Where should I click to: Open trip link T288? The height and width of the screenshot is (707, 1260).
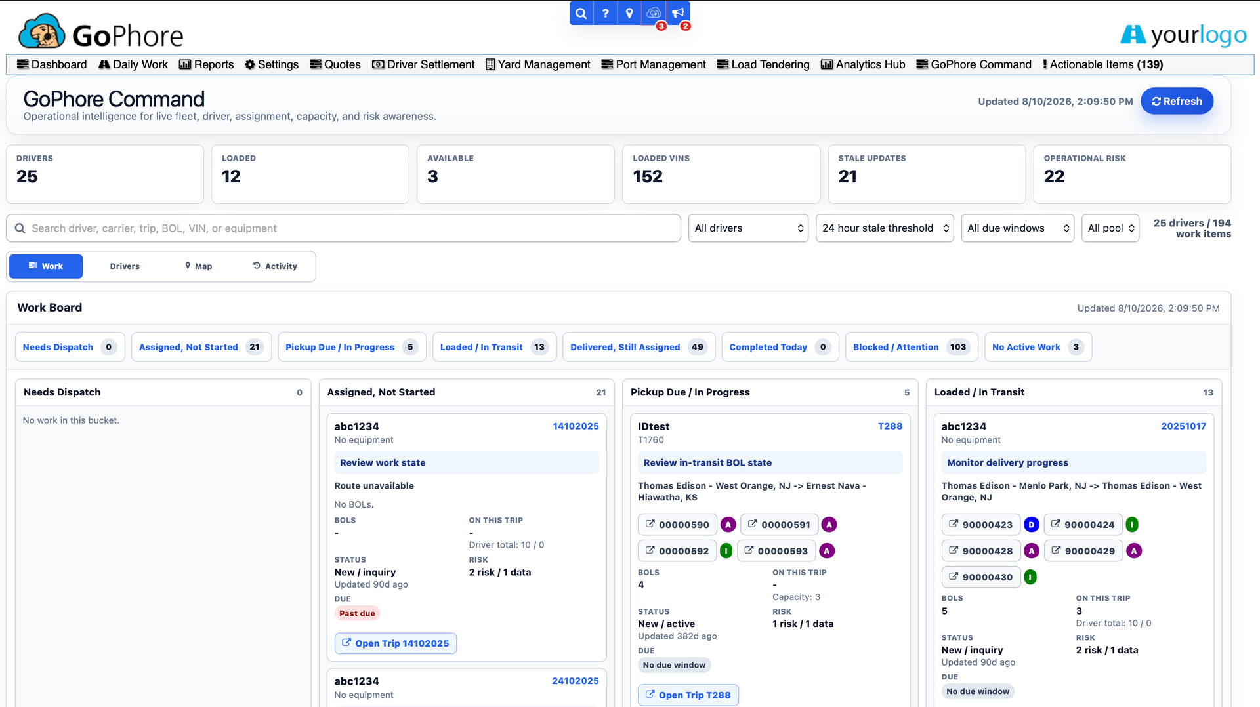click(890, 426)
